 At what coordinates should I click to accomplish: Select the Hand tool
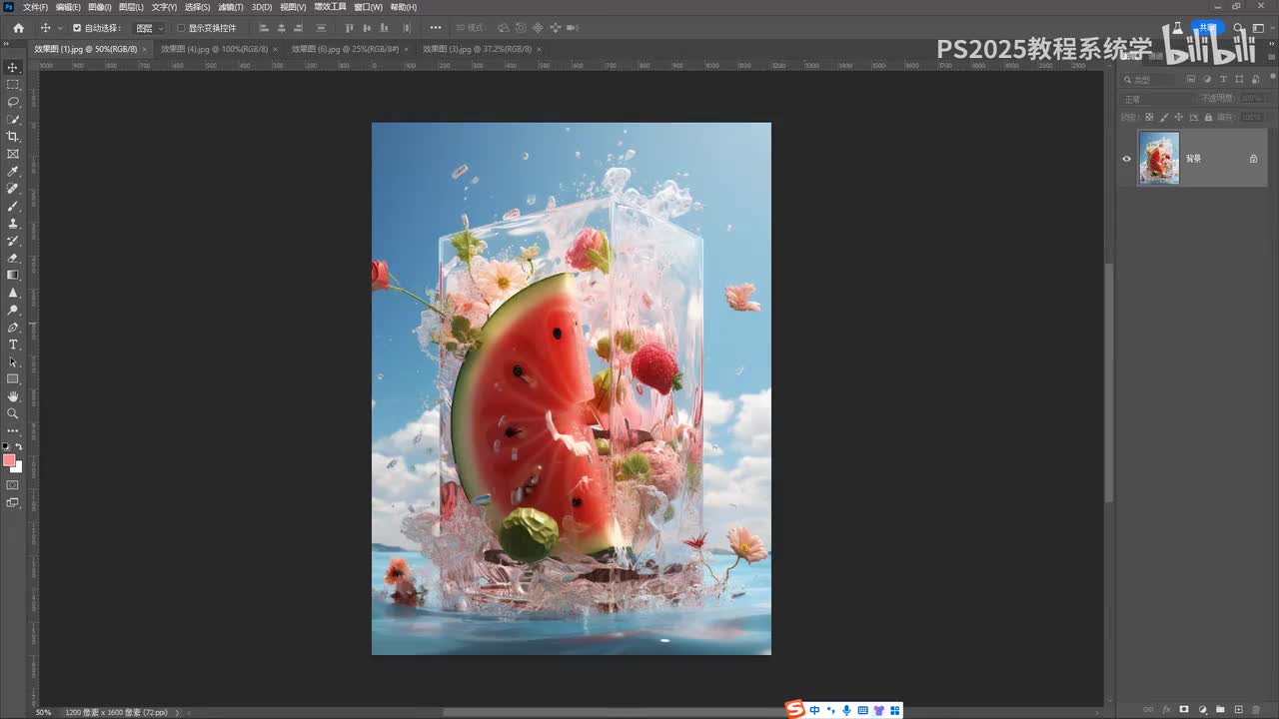pyautogui.click(x=13, y=396)
